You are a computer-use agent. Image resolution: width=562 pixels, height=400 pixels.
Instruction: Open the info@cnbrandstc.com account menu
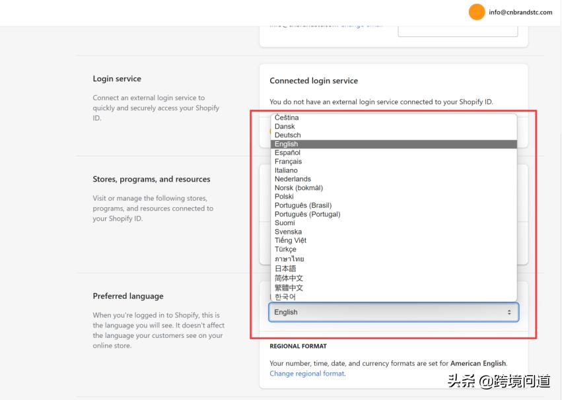520,12
